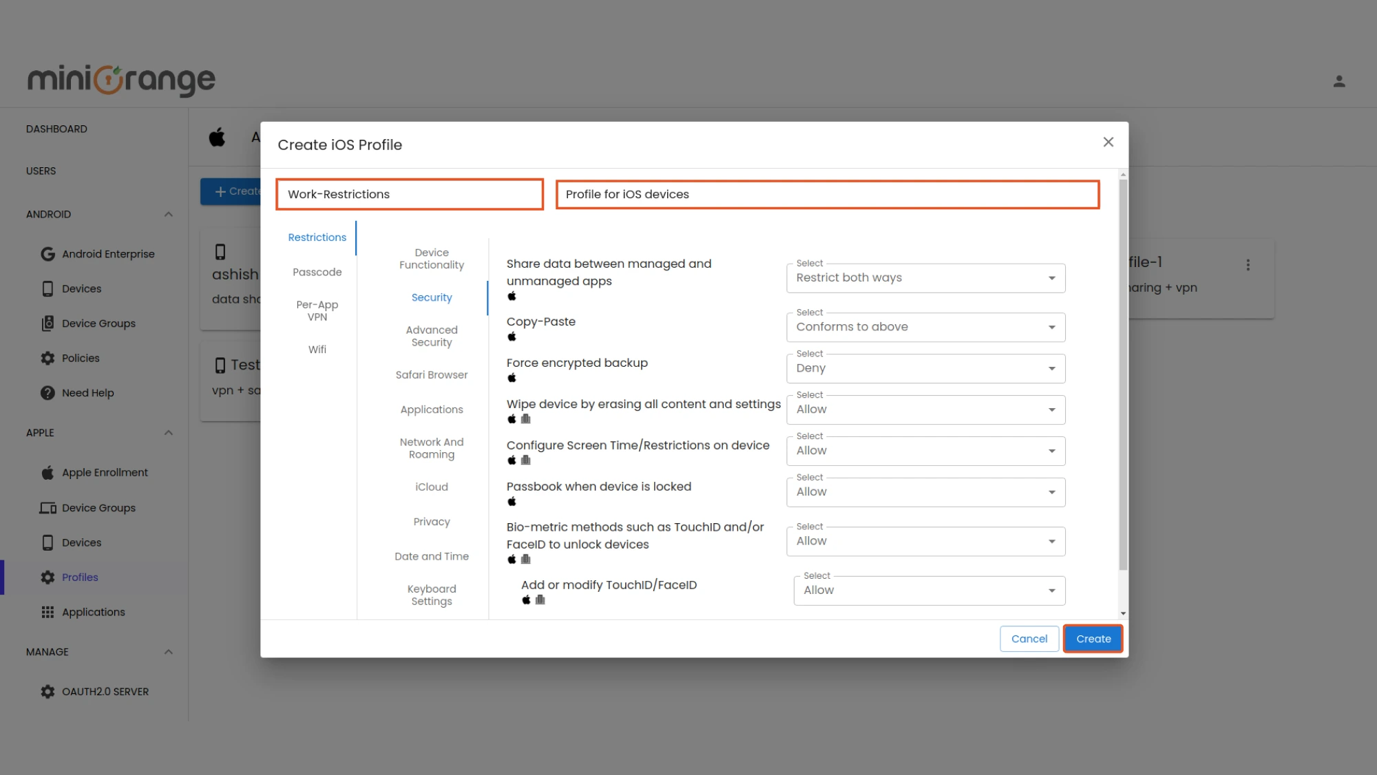
Task: Click the Policies gear icon
Action: tap(47, 358)
